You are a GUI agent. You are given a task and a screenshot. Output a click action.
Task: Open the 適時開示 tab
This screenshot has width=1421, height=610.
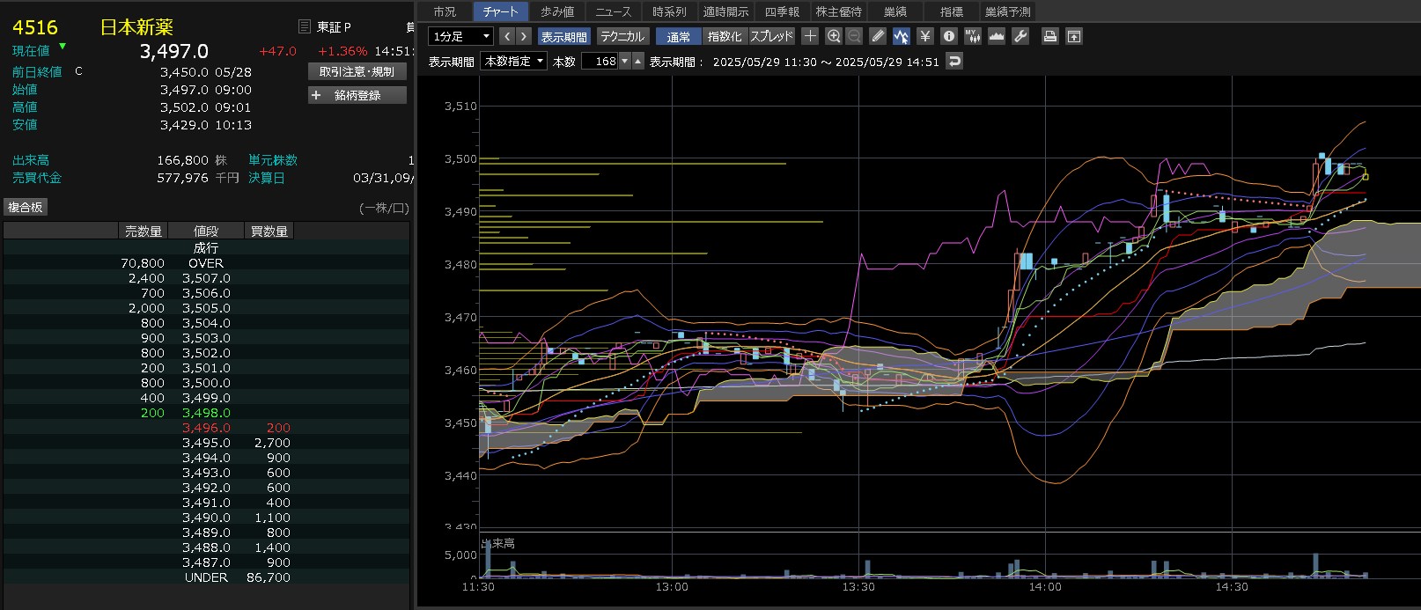[725, 11]
